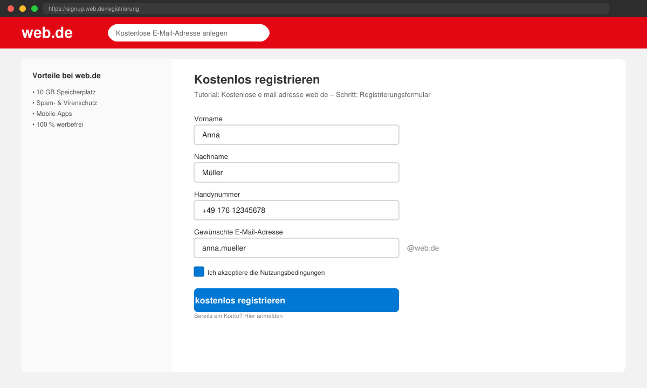
Task: Click the yellow minimize window button
Action: coord(23,9)
